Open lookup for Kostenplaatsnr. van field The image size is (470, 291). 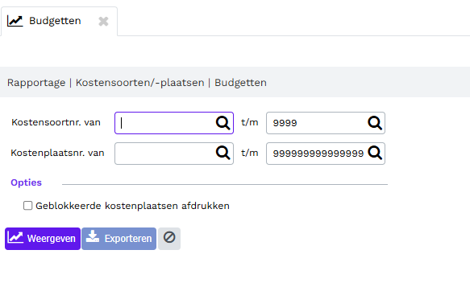point(223,153)
